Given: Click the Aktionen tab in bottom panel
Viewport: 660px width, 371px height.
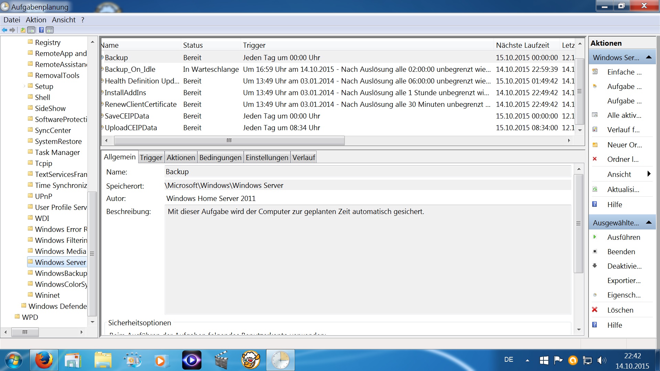Looking at the screenshot, I should pyautogui.click(x=180, y=157).
